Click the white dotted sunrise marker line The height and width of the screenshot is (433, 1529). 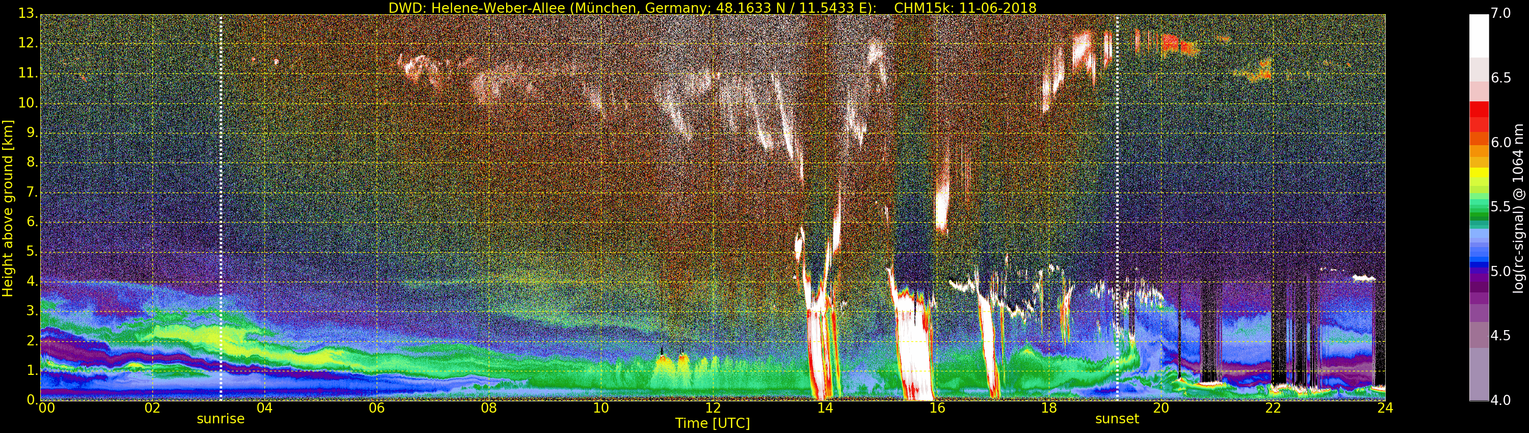point(221,208)
